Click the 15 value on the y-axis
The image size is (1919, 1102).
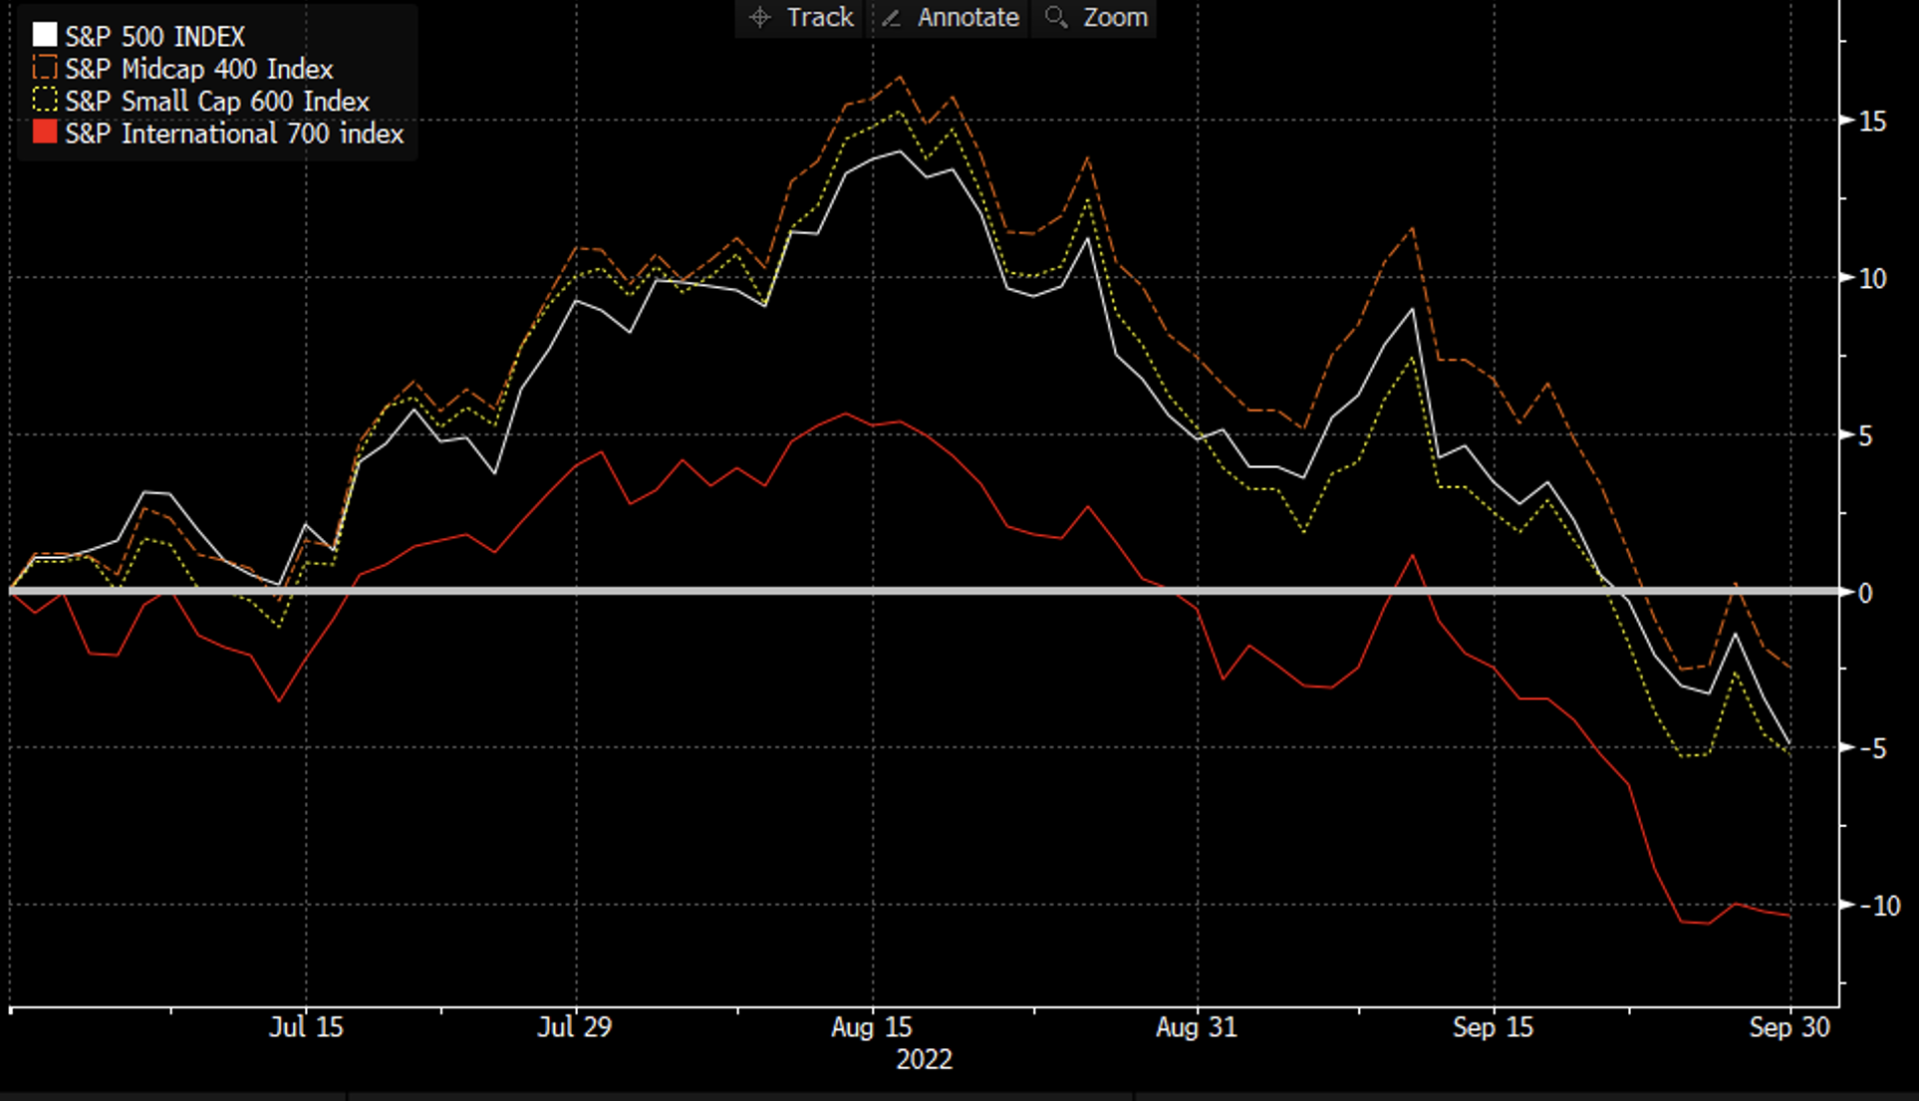click(1873, 122)
